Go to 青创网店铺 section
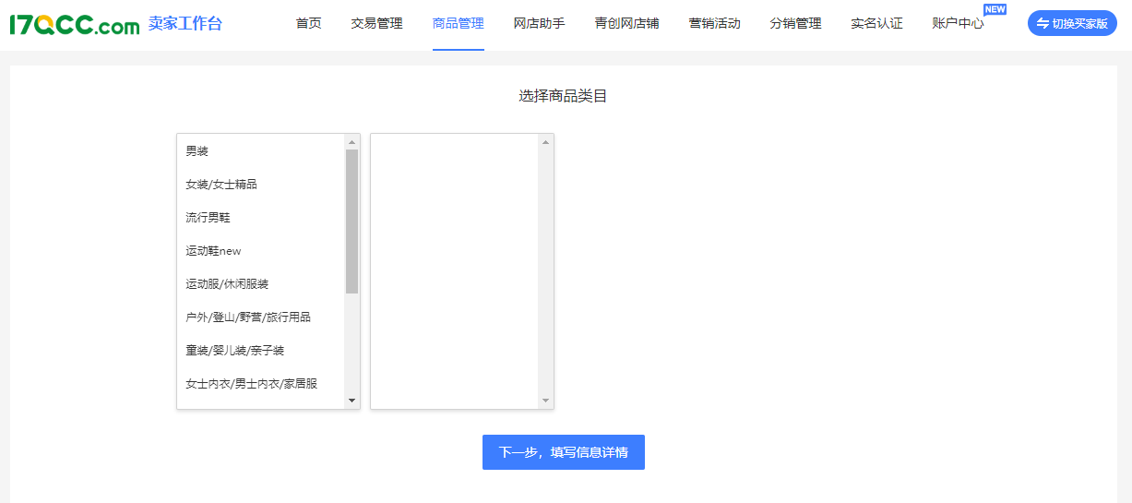This screenshot has height=503, width=1132. [626, 24]
